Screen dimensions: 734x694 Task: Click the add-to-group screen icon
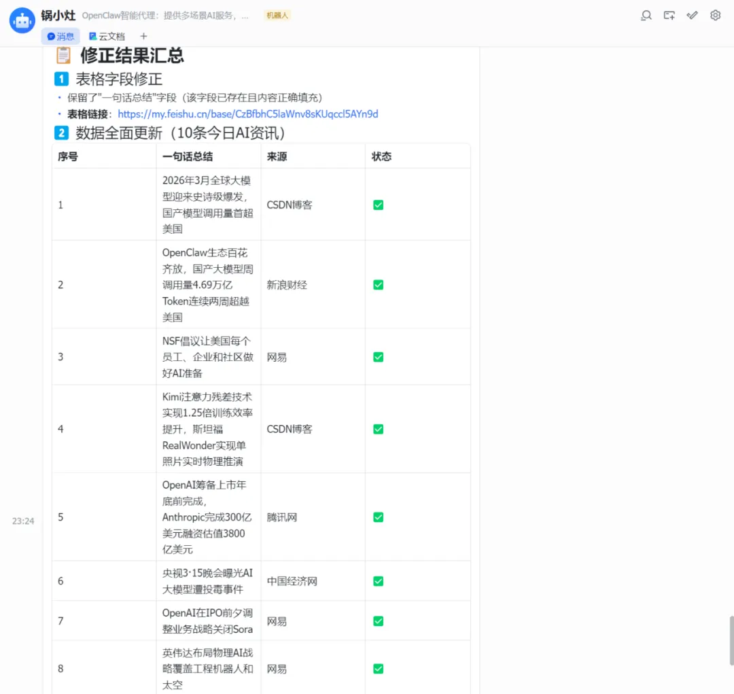pos(669,16)
